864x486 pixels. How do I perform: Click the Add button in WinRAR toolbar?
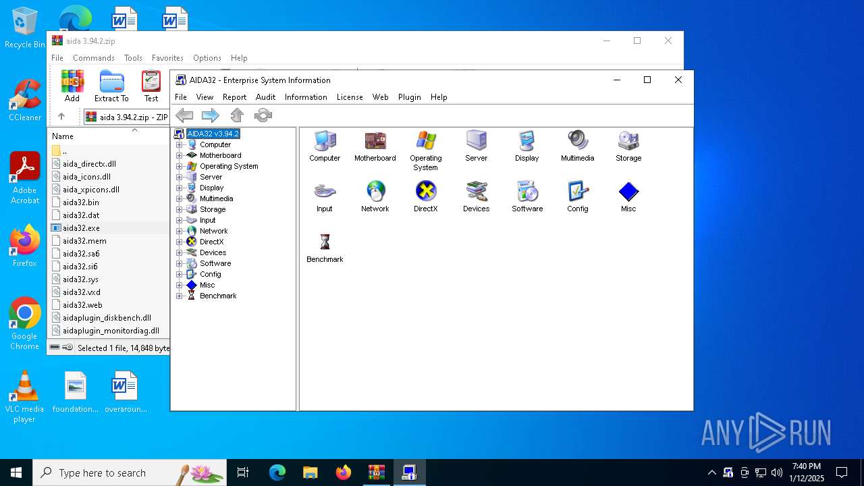click(72, 86)
